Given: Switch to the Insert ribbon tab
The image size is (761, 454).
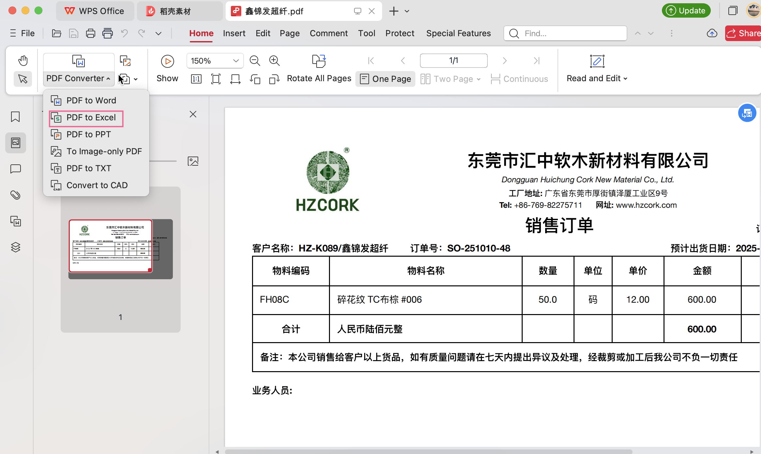Looking at the screenshot, I should (234, 33).
